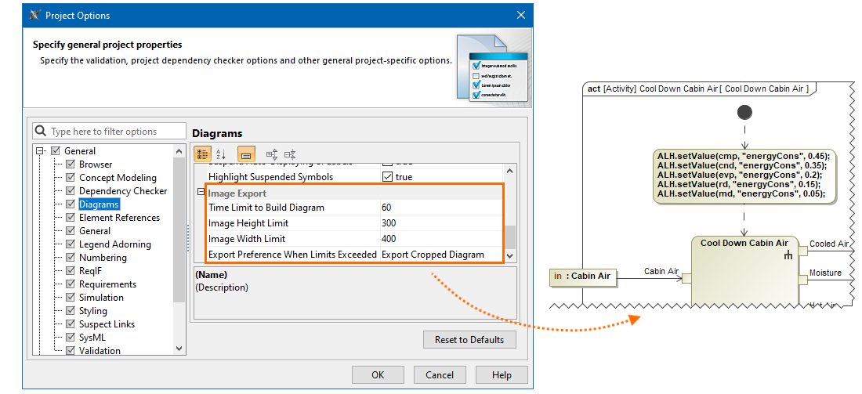Toggle the Legend Adorning checkbox
Image resolution: width=862 pixels, height=394 pixels.
[71, 244]
